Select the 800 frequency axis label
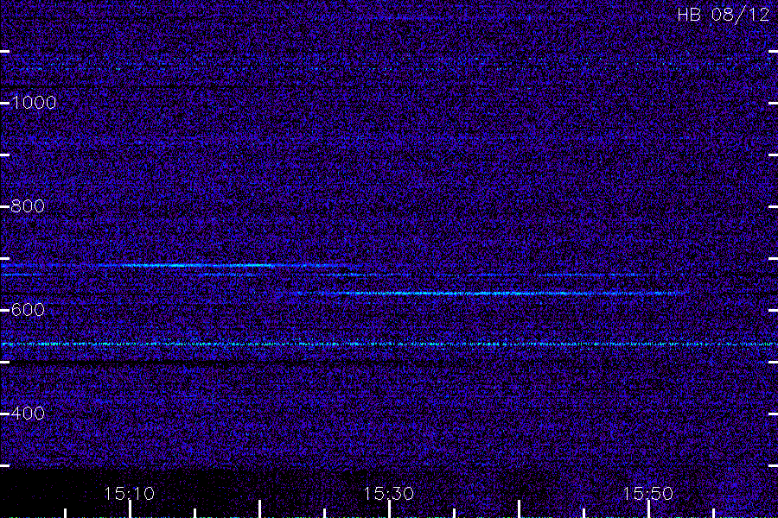Image resolution: width=778 pixels, height=518 pixels. (28, 206)
